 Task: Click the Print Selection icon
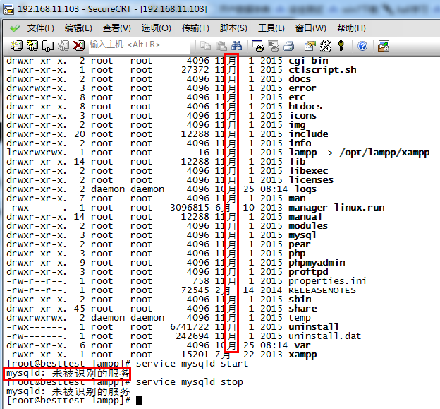coord(274,45)
